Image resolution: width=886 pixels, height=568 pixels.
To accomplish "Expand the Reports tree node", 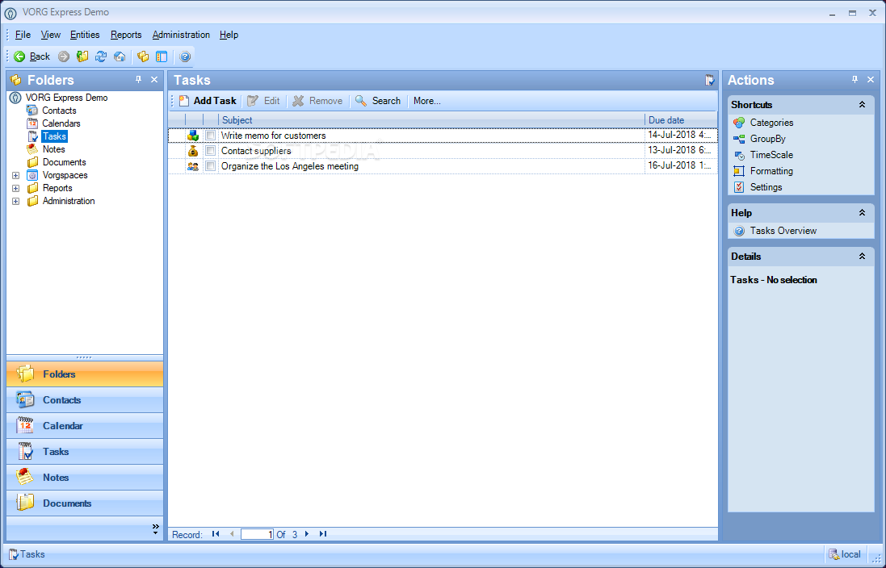I will point(16,189).
